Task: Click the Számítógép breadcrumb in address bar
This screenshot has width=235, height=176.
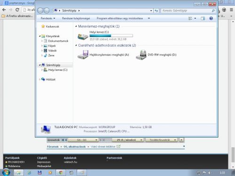Action: (69, 11)
